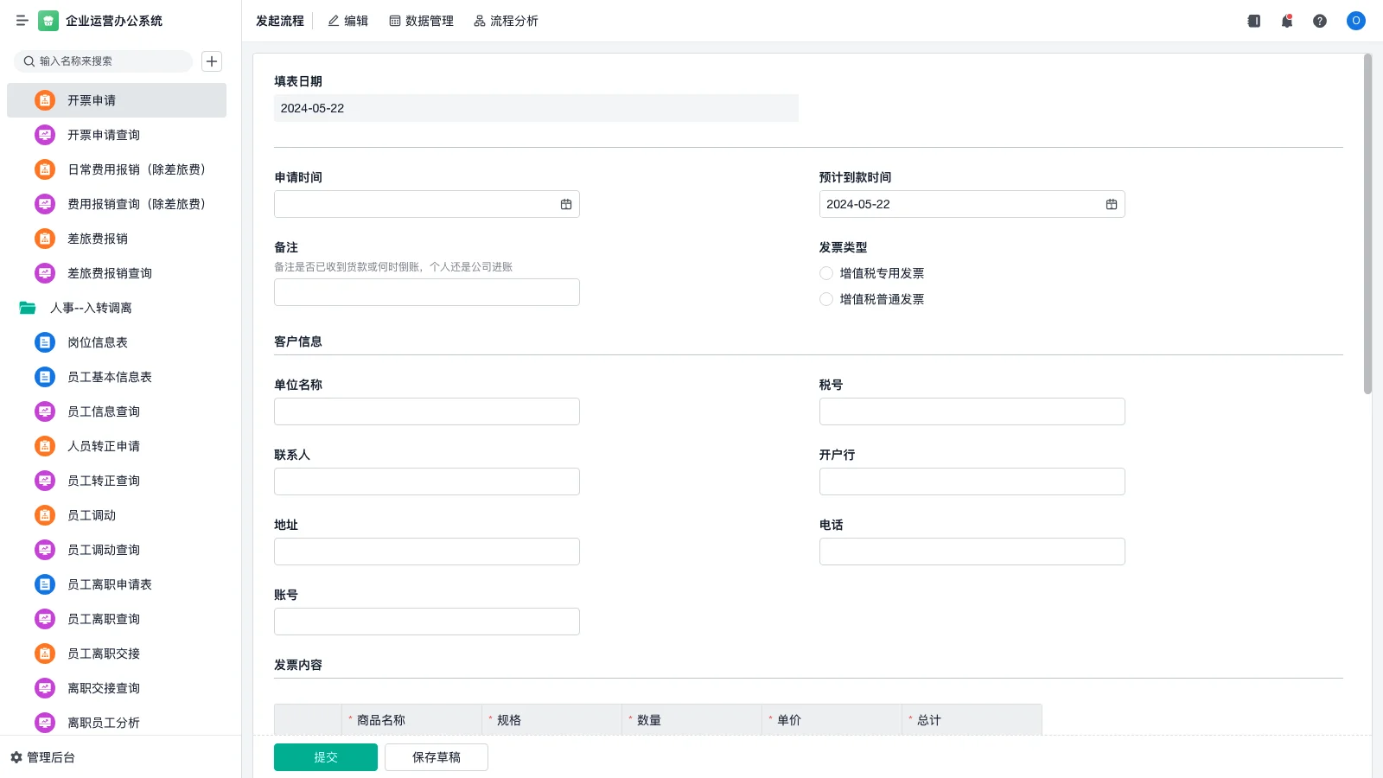
Task: Open the user avatar in top right
Action: click(x=1355, y=21)
